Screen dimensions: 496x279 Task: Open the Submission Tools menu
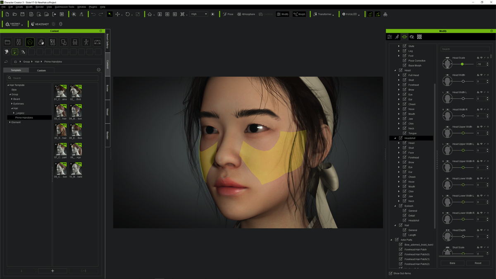(x=64, y=7)
